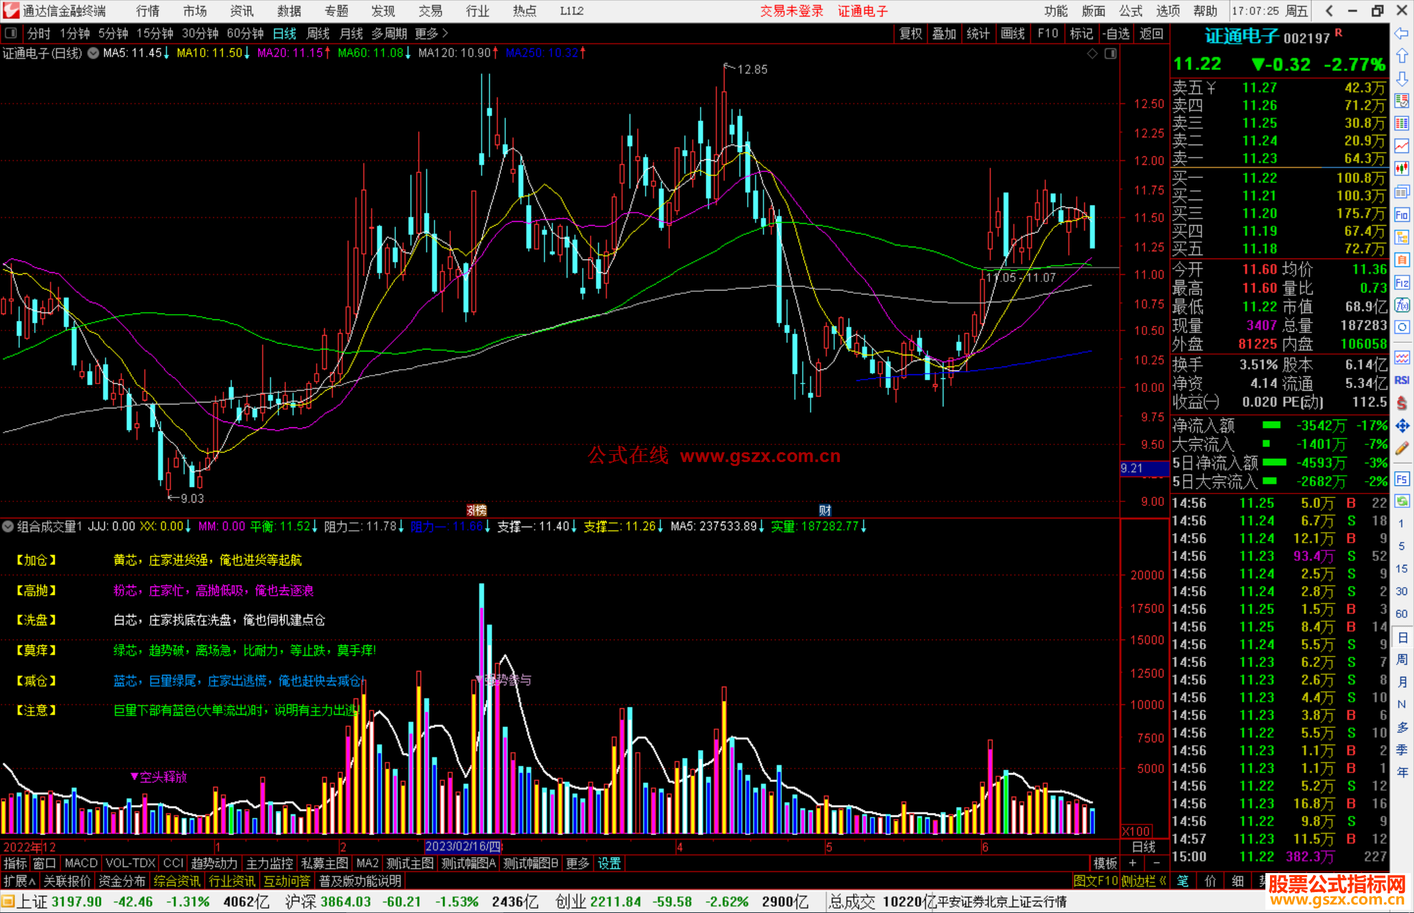1414x913 pixels.
Task: Toggle round arrow beside 证通电子(日线) title
Action: 94,53
